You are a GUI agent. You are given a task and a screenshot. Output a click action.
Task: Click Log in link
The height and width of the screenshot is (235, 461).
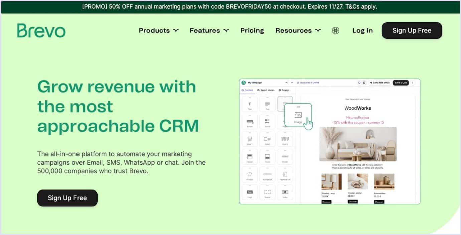point(362,30)
